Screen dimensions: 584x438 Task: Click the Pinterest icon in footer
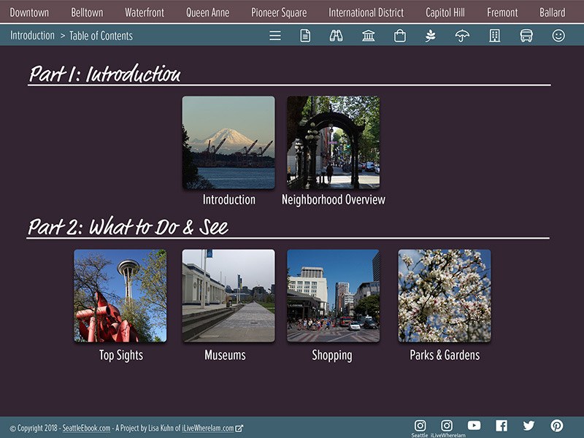click(x=557, y=426)
